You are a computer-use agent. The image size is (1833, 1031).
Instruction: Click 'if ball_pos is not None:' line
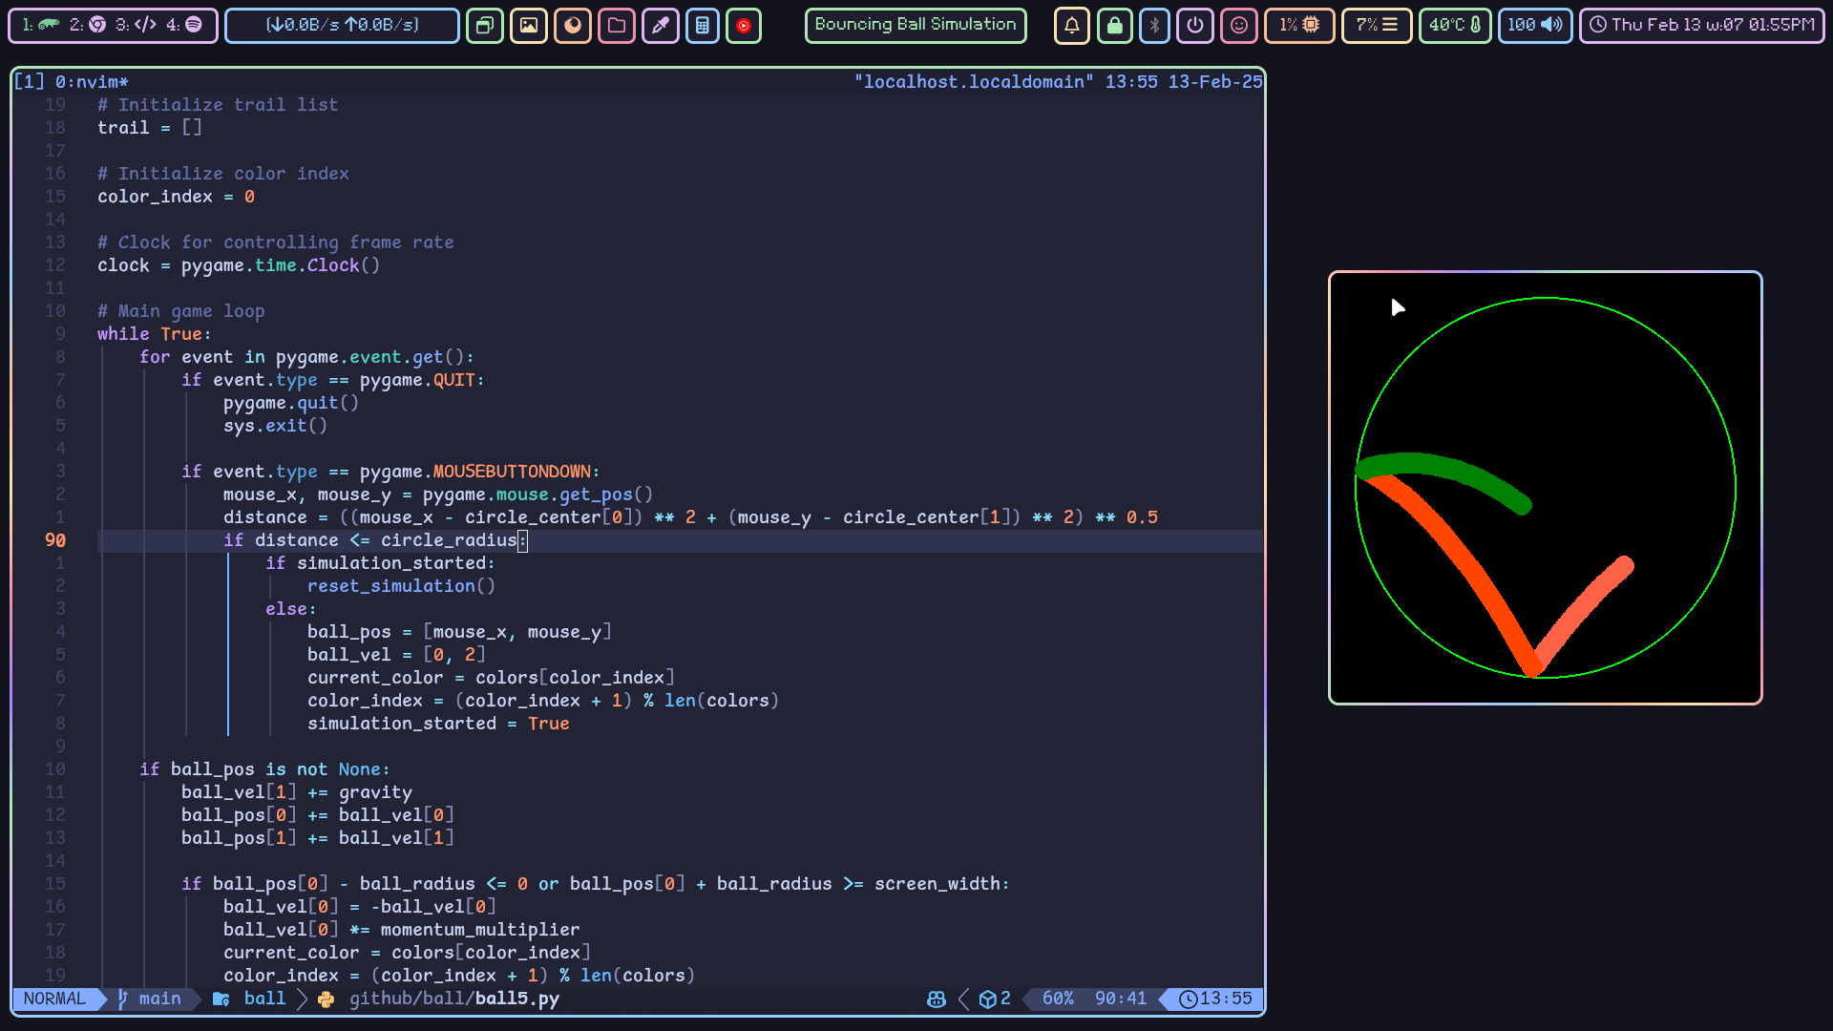(x=264, y=769)
